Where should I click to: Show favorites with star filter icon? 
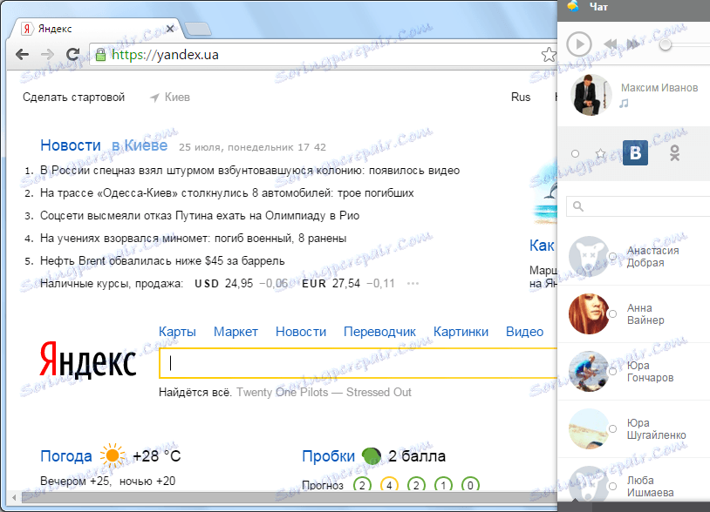point(600,153)
